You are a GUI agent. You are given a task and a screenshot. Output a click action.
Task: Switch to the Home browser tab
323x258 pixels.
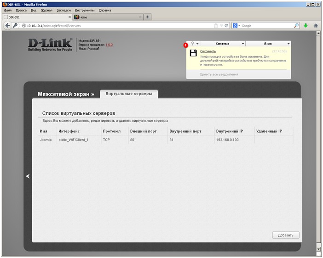pyautogui.click(x=108, y=17)
